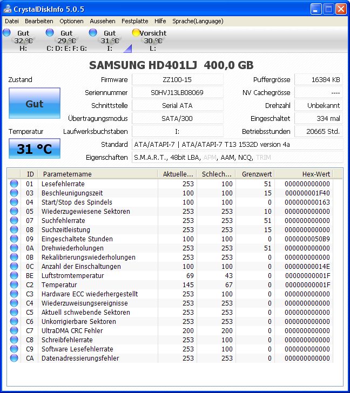Open the Festplatte menu
Image resolution: width=350 pixels, height=393 pixels.
(x=135, y=21)
